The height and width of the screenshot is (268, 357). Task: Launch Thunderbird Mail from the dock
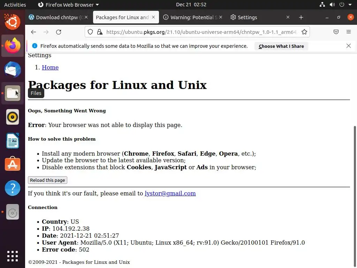(13, 69)
